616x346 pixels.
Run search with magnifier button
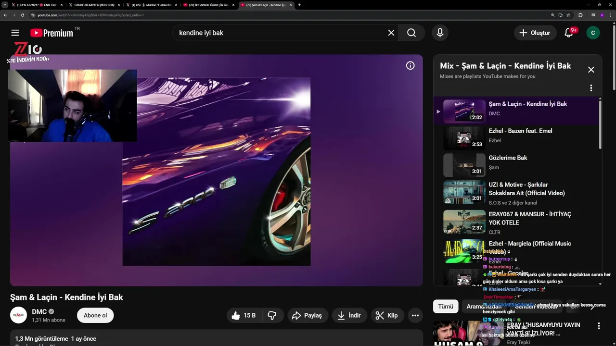pos(411,33)
